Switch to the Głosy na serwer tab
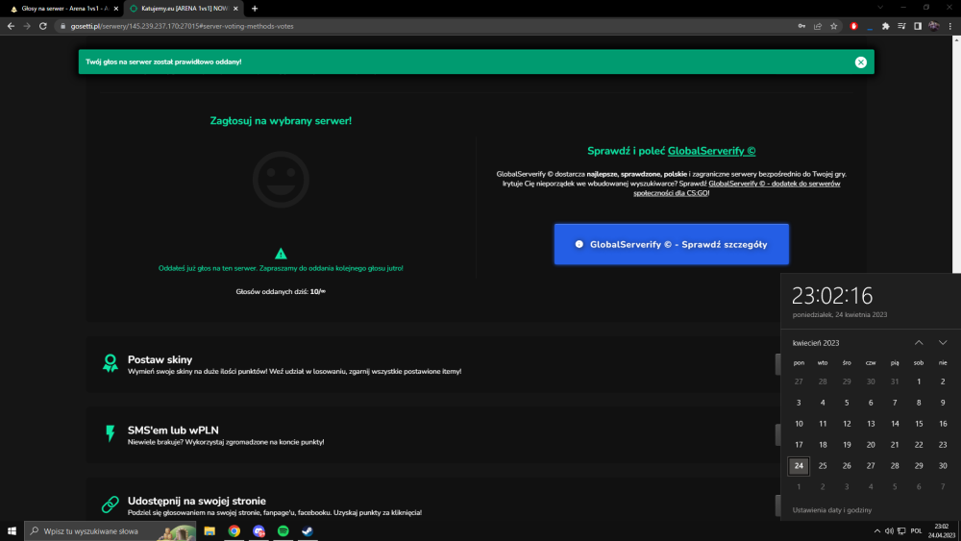 point(62,9)
